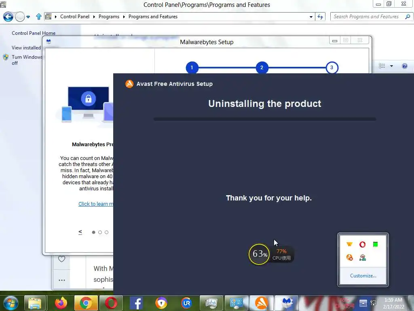Click the 63% memory usage circle widget
This screenshot has width=414, height=311.
[259, 254]
